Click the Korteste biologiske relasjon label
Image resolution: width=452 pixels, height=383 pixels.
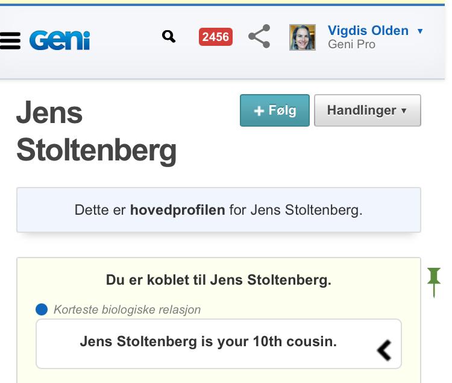pyautogui.click(x=127, y=310)
